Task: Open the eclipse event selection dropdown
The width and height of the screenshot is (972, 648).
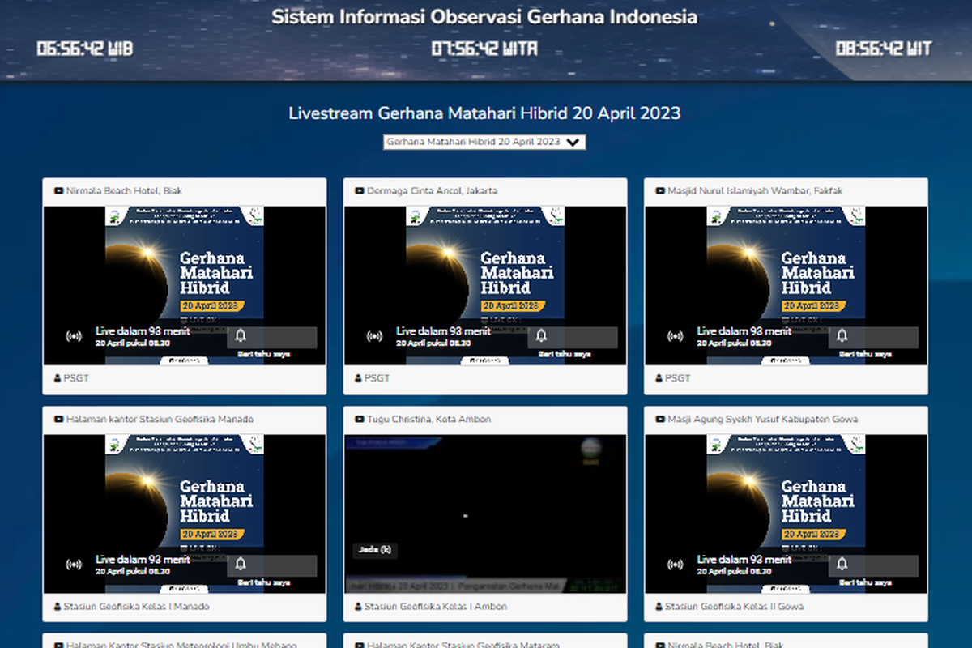Action: (484, 142)
